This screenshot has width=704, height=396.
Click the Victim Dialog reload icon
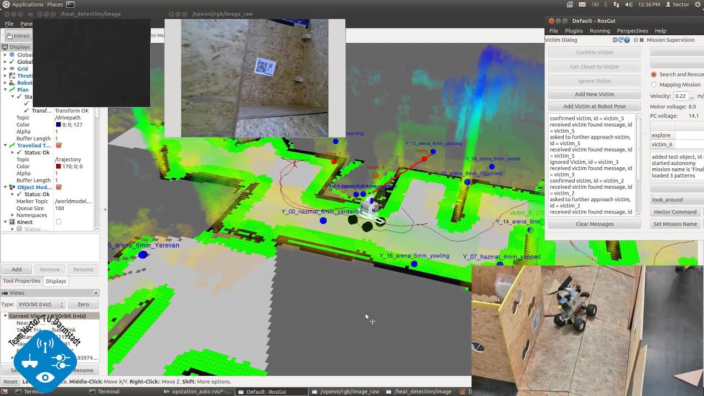(x=621, y=40)
